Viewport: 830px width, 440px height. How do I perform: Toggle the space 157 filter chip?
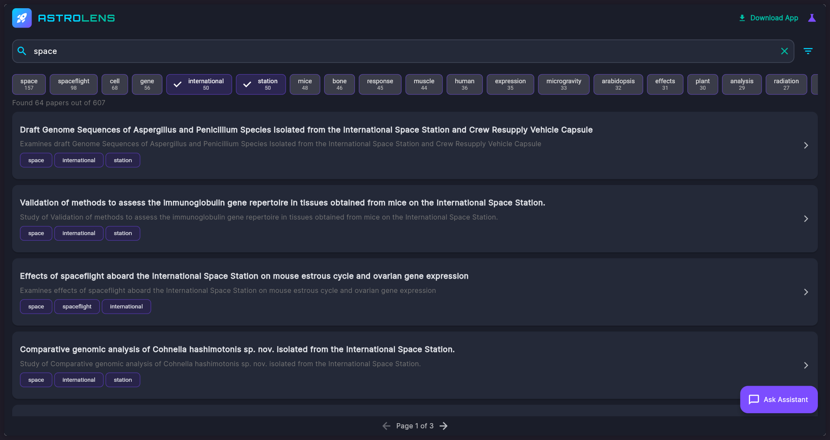pyautogui.click(x=29, y=84)
